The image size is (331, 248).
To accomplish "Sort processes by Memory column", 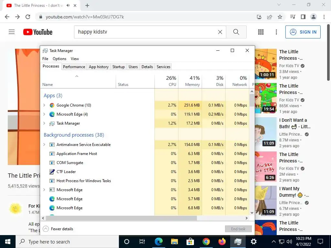I will 190,81.
